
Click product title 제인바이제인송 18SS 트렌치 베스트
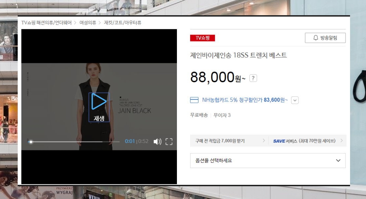(238, 55)
